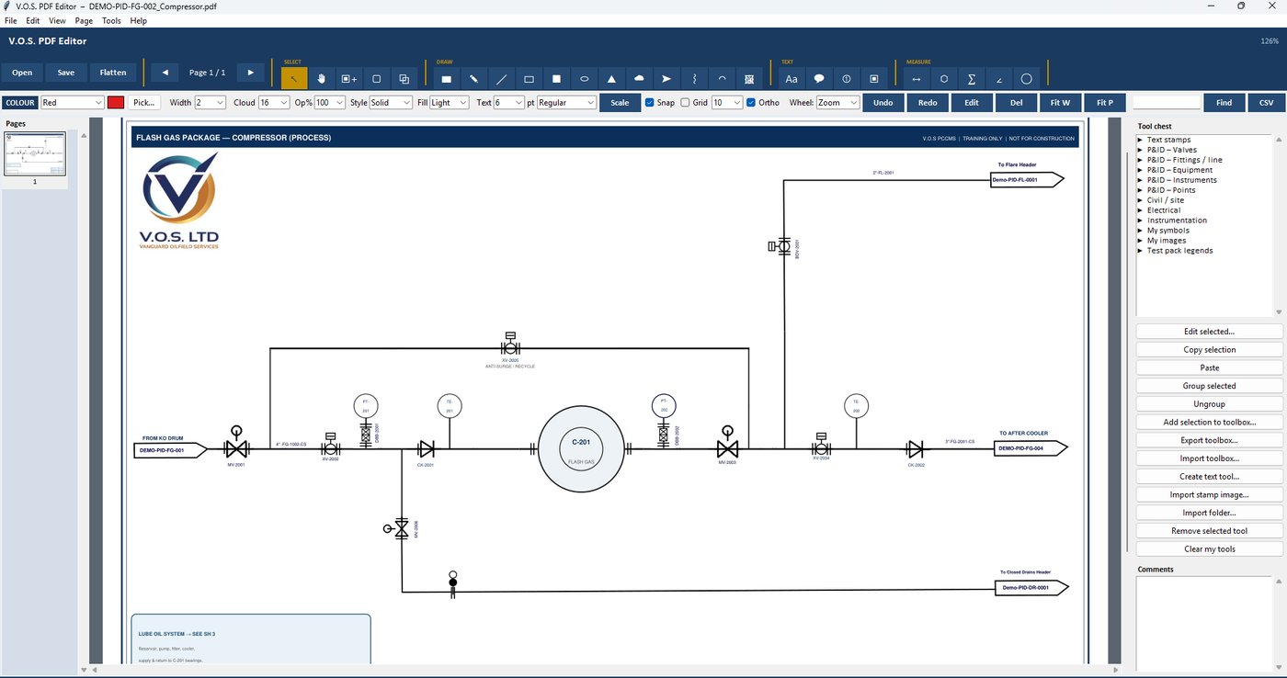Screen dimensions: 1287x678
Task: Select the speech bubble comment tool
Action: [x=819, y=79]
